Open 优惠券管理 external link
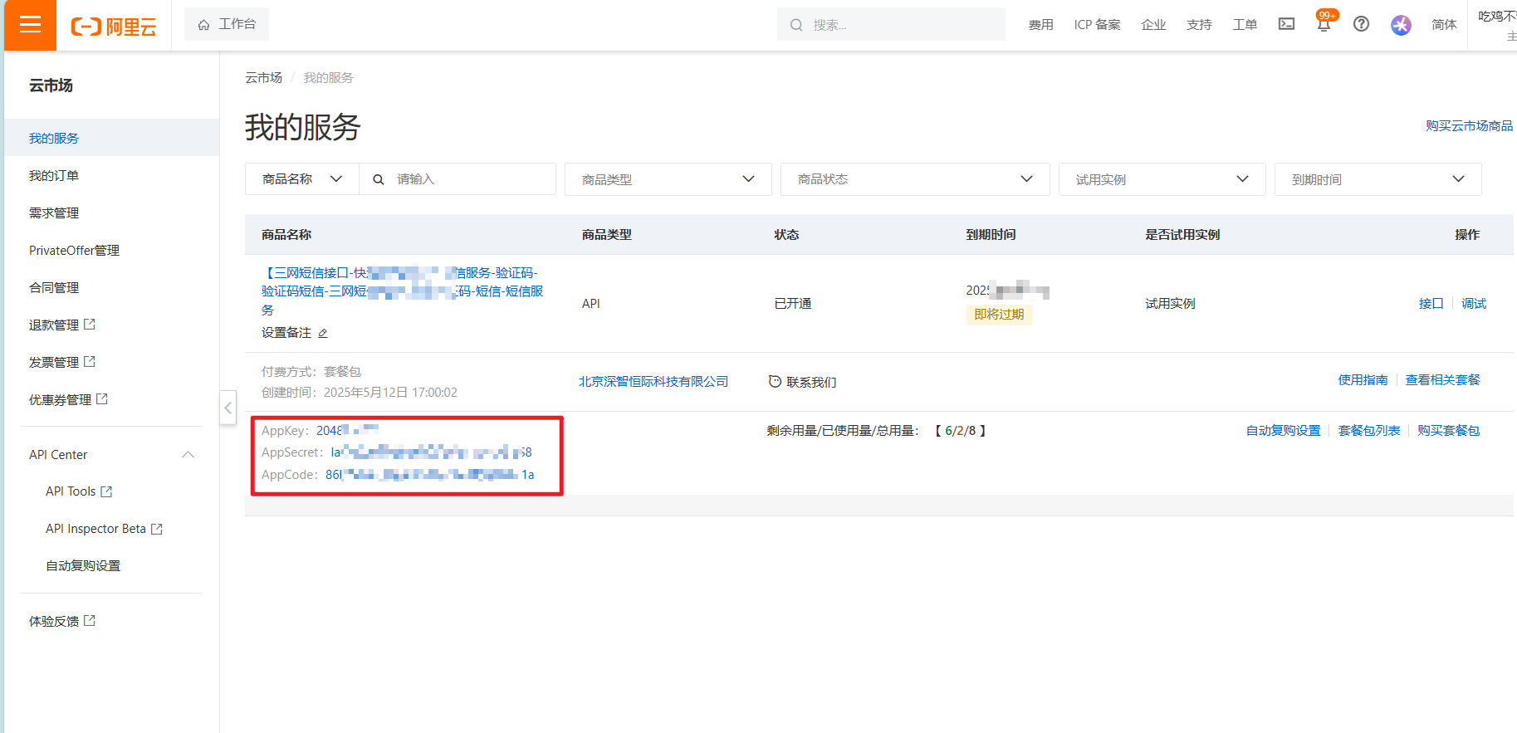The height and width of the screenshot is (733, 1517). pyautogui.click(x=68, y=399)
